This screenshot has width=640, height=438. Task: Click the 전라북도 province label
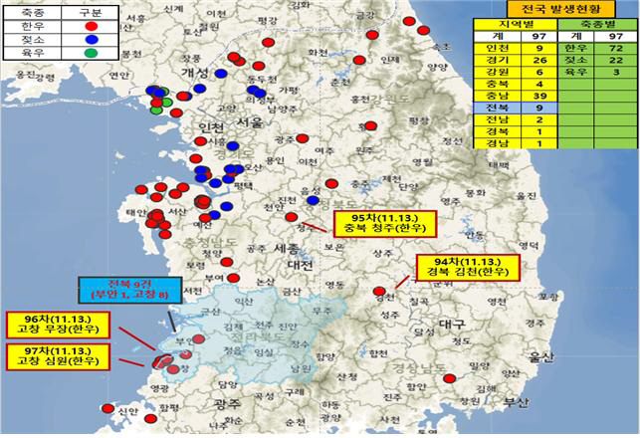pos(258,336)
